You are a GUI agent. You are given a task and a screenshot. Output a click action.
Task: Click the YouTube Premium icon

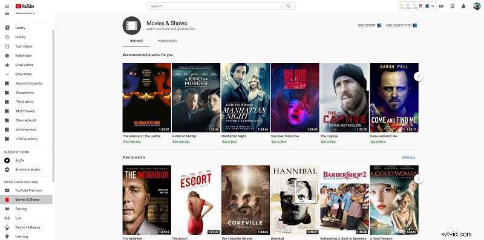7,190
